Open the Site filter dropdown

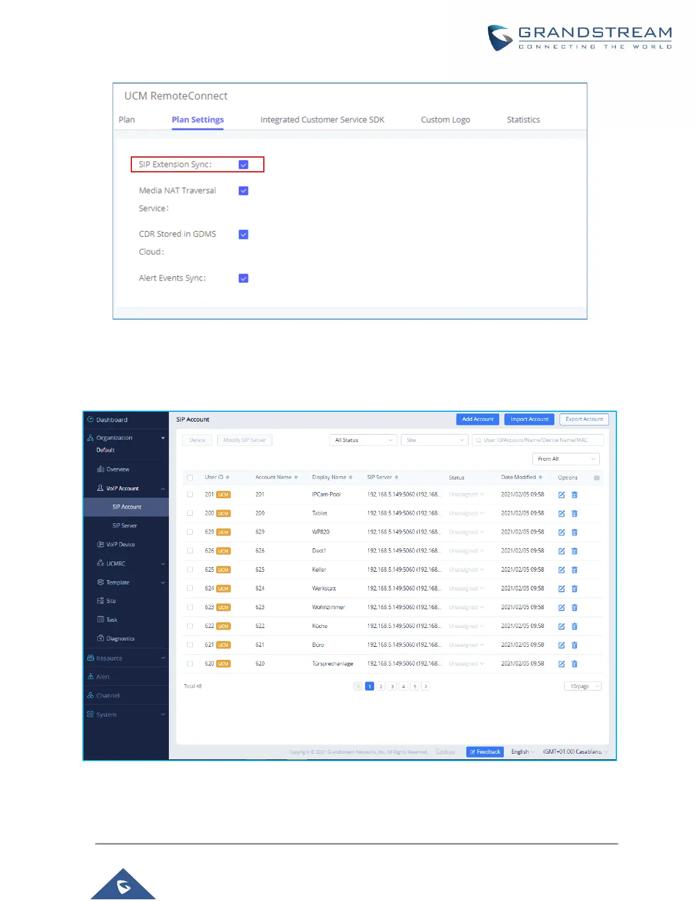coord(434,440)
